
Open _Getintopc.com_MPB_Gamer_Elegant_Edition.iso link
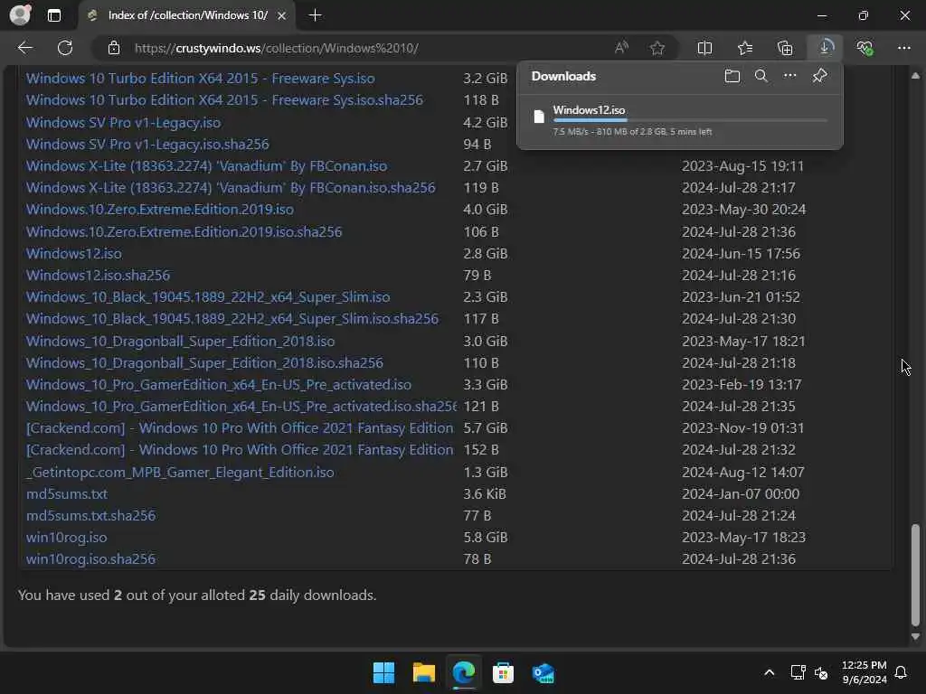pos(180,472)
